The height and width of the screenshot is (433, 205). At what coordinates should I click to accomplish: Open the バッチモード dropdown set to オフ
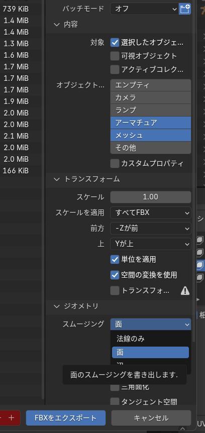(x=144, y=9)
